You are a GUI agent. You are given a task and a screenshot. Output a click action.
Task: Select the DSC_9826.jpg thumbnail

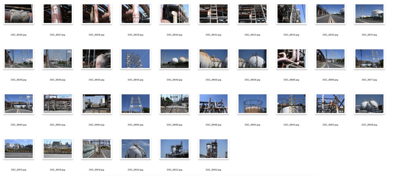(19, 14)
